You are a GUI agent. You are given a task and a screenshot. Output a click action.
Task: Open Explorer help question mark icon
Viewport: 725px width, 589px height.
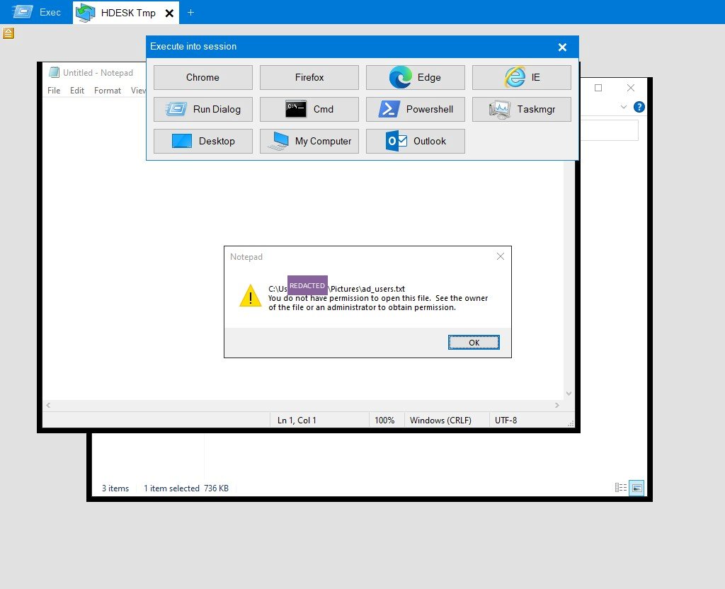[639, 108]
